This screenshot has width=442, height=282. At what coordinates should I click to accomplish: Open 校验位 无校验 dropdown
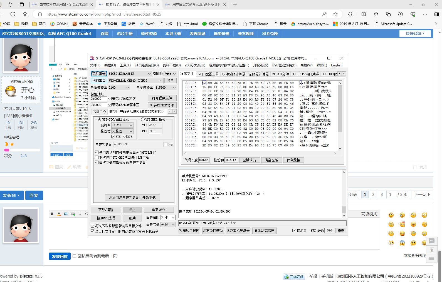coord(122,131)
